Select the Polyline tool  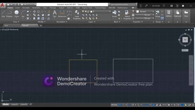(x=9, y=14)
